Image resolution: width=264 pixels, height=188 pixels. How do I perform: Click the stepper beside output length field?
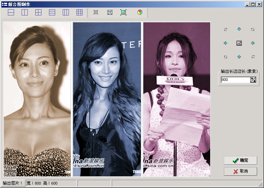253,80
